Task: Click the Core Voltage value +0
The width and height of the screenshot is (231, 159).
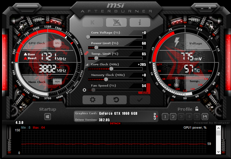Action: click(144, 33)
